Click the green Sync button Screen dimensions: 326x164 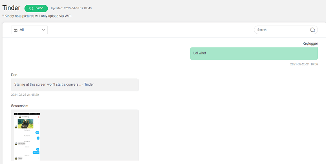pos(36,9)
